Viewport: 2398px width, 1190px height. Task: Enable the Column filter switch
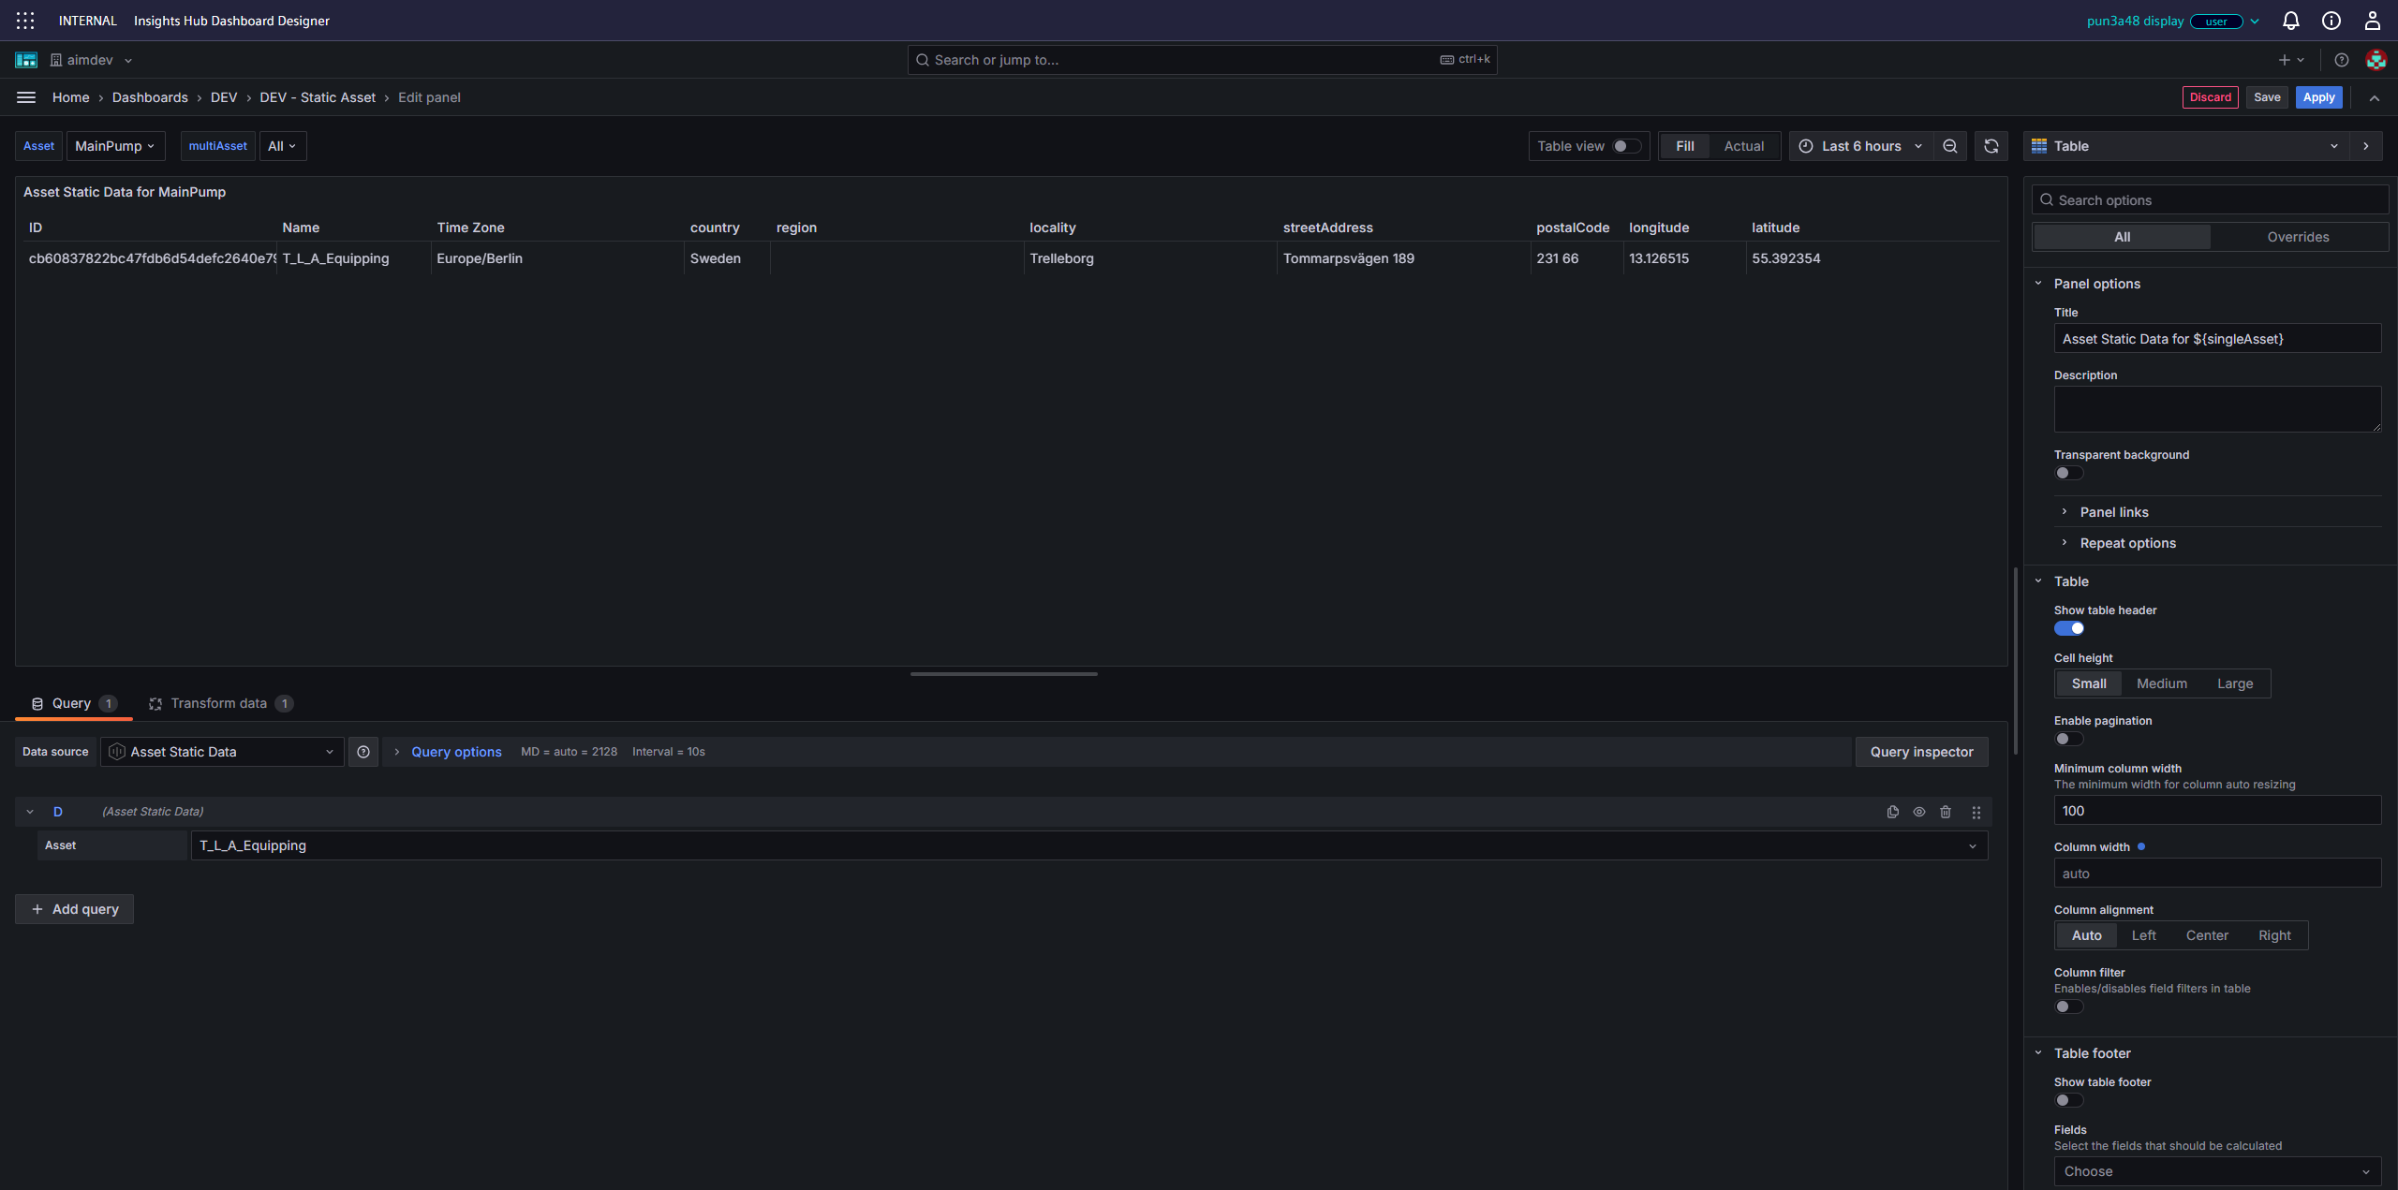coord(2068,1006)
